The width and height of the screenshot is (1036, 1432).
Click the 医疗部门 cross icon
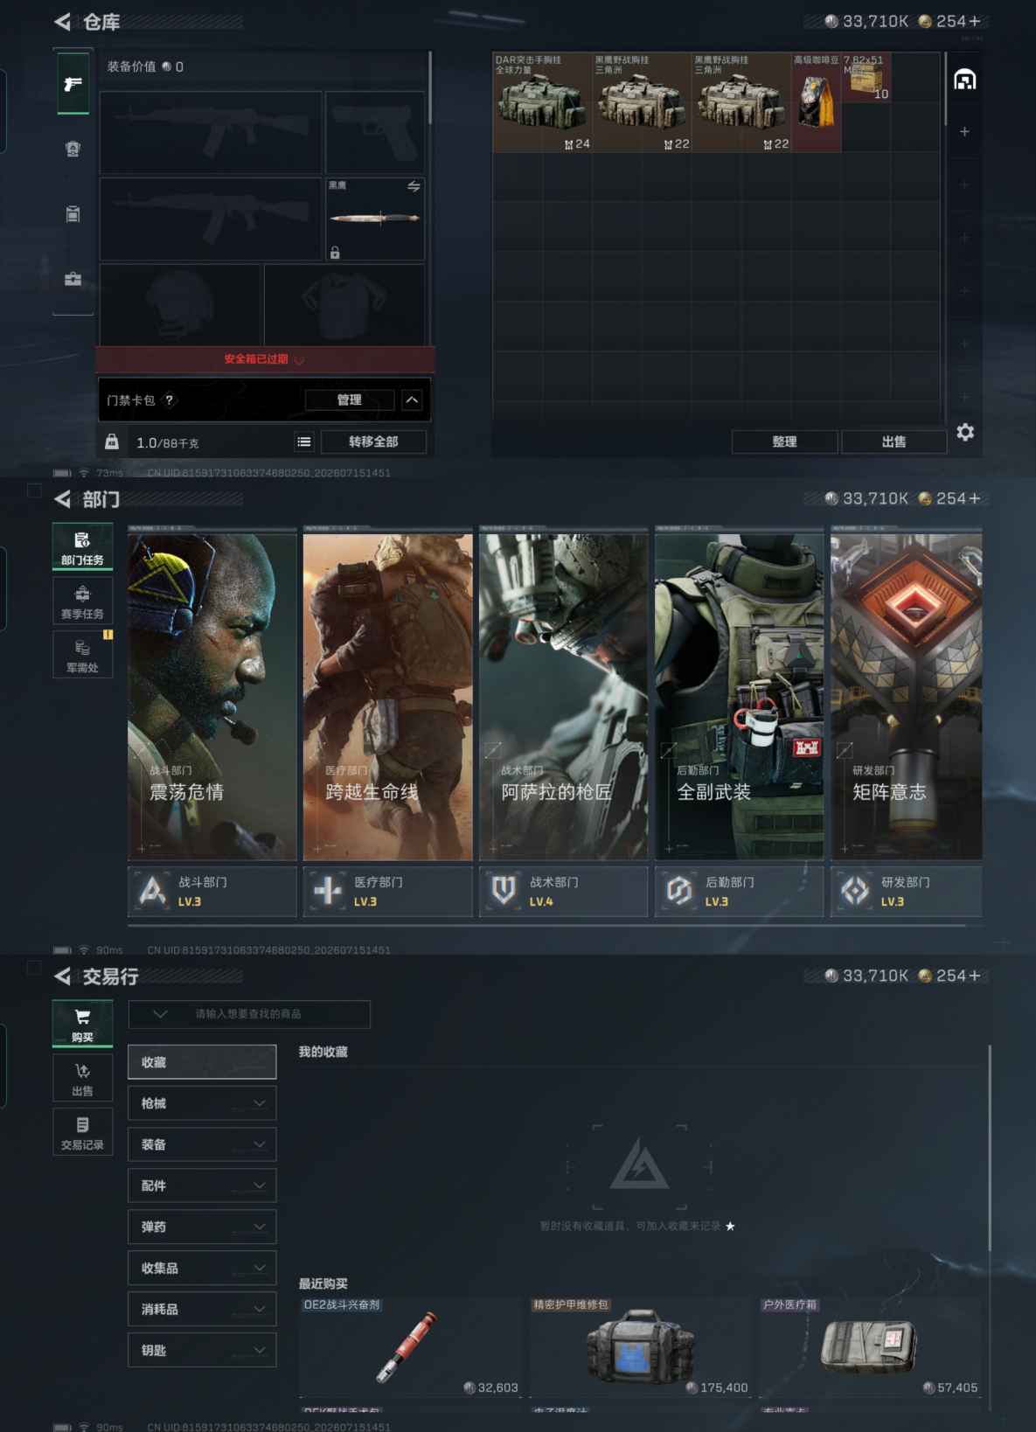pos(329,891)
